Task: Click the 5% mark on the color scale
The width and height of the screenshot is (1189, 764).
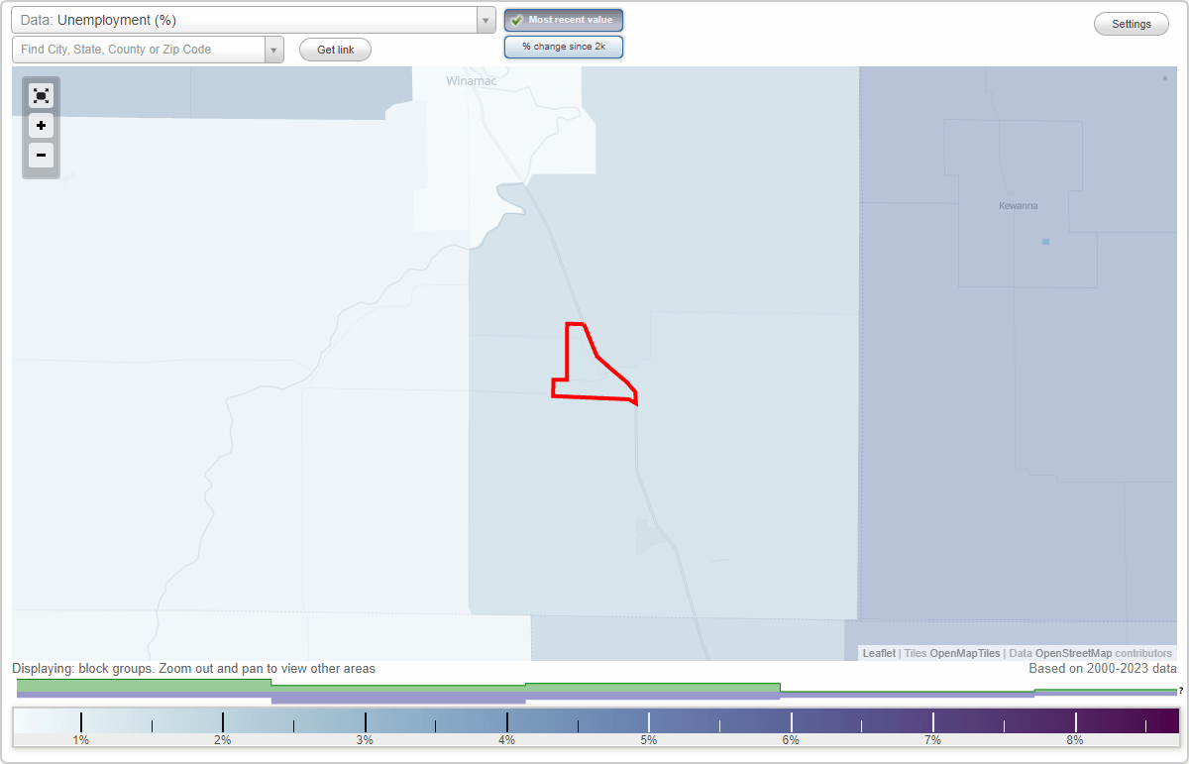Action: tap(648, 720)
